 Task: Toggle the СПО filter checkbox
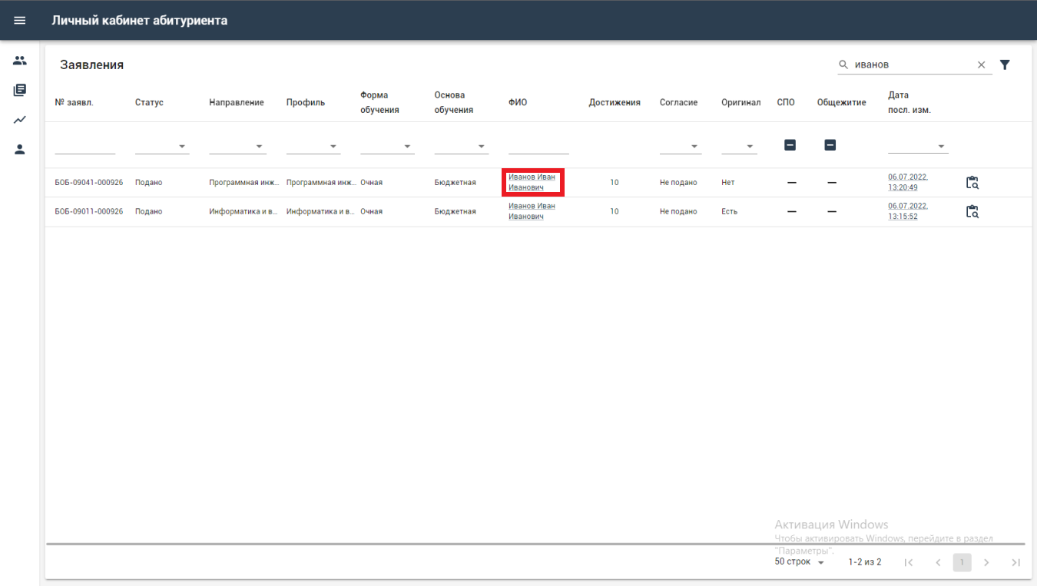790,144
